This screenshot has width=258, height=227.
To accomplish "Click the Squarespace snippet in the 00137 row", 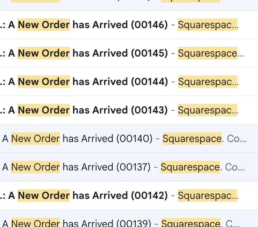I will [190, 167].
